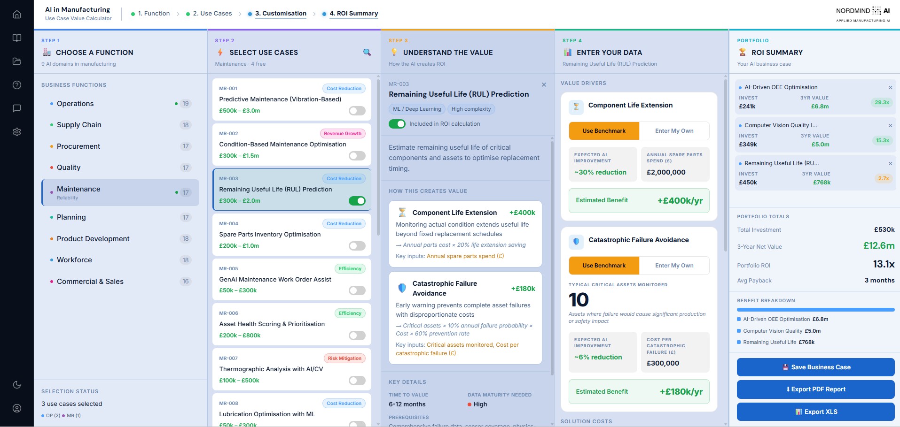Open the home icon in left sidebar
The image size is (900, 427).
click(x=17, y=15)
